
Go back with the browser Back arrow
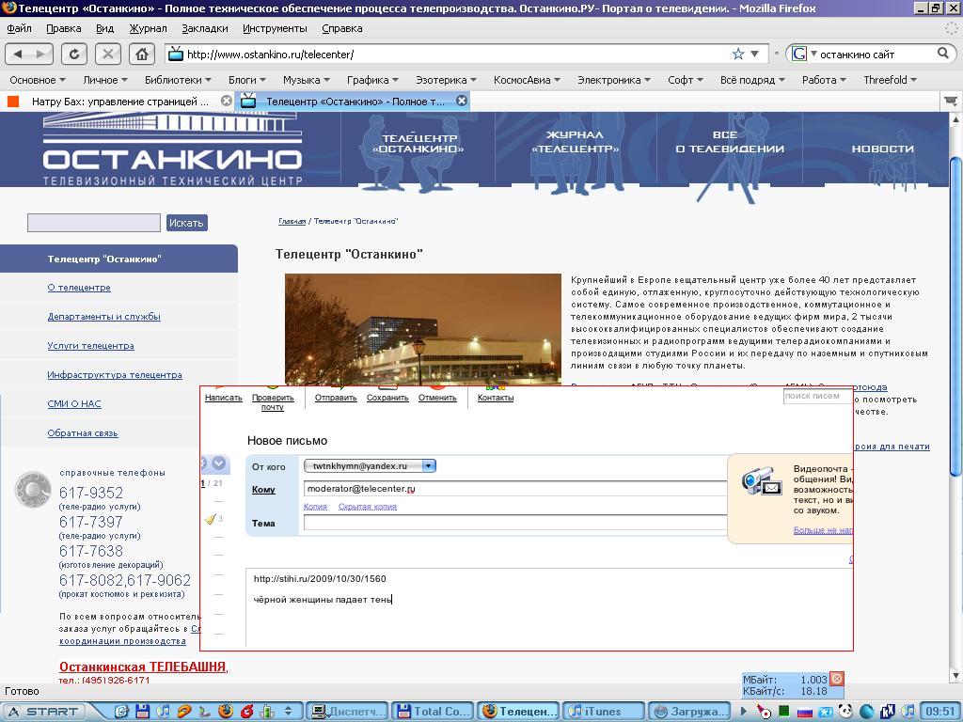click(x=18, y=54)
